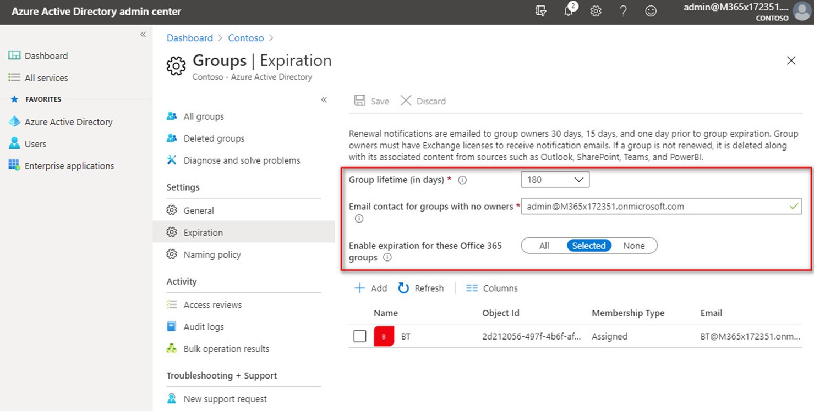
Task: Open the feedback smiley icon
Action: point(651,12)
